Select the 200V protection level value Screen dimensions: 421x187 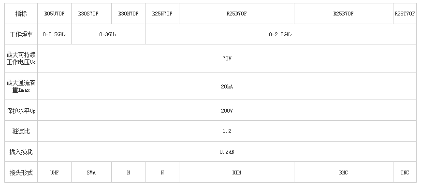[x=227, y=111]
